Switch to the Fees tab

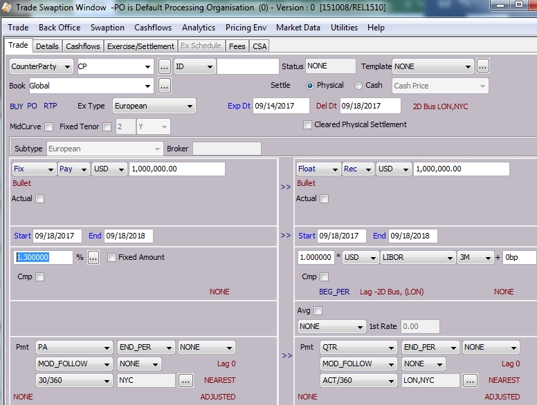pyautogui.click(x=237, y=46)
